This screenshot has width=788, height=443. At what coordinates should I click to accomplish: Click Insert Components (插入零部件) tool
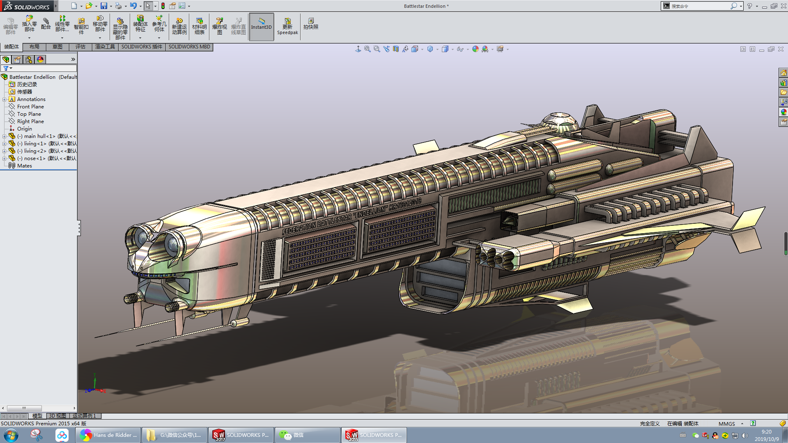tap(29, 24)
